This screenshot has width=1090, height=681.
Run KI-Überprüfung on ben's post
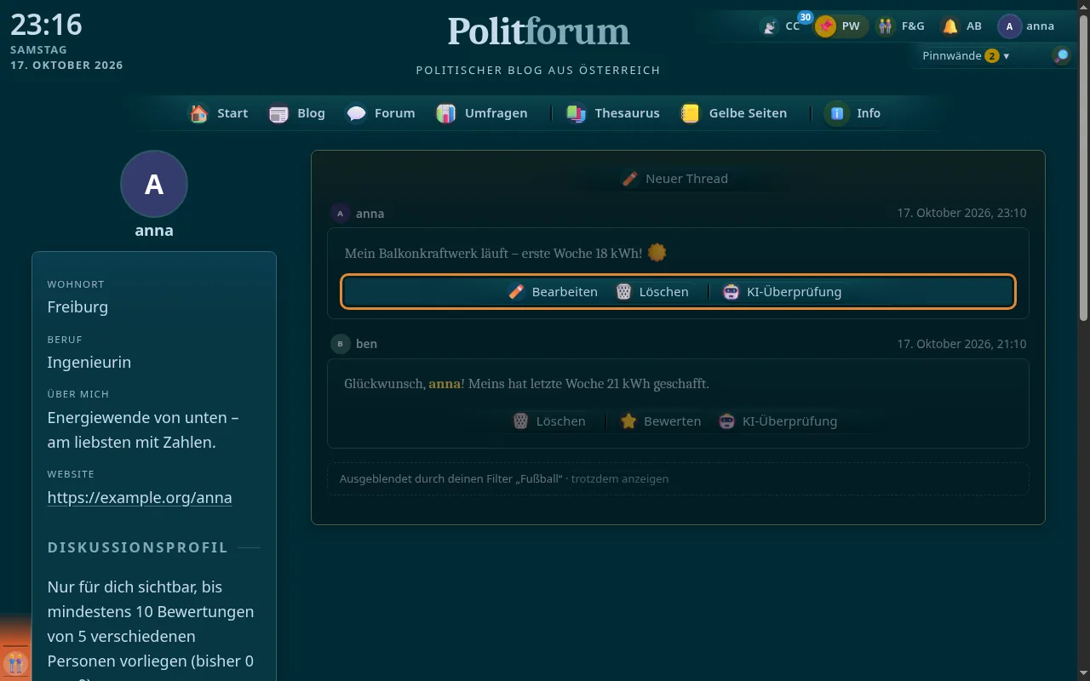point(777,421)
